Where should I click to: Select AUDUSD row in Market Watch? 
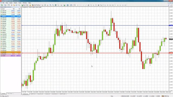(x=11, y=20)
